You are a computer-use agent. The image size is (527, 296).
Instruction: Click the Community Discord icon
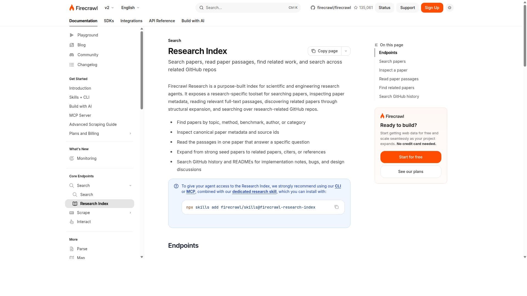point(72,55)
